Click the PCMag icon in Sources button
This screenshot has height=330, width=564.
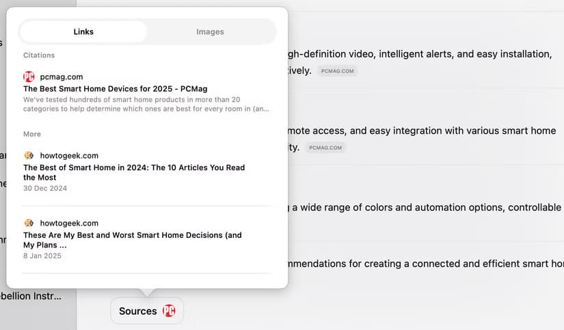pos(169,311)
